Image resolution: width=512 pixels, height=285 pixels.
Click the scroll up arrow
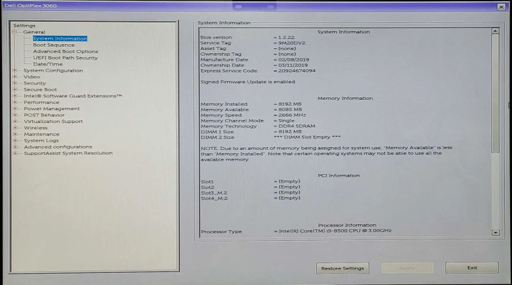(x=495, y=31)
